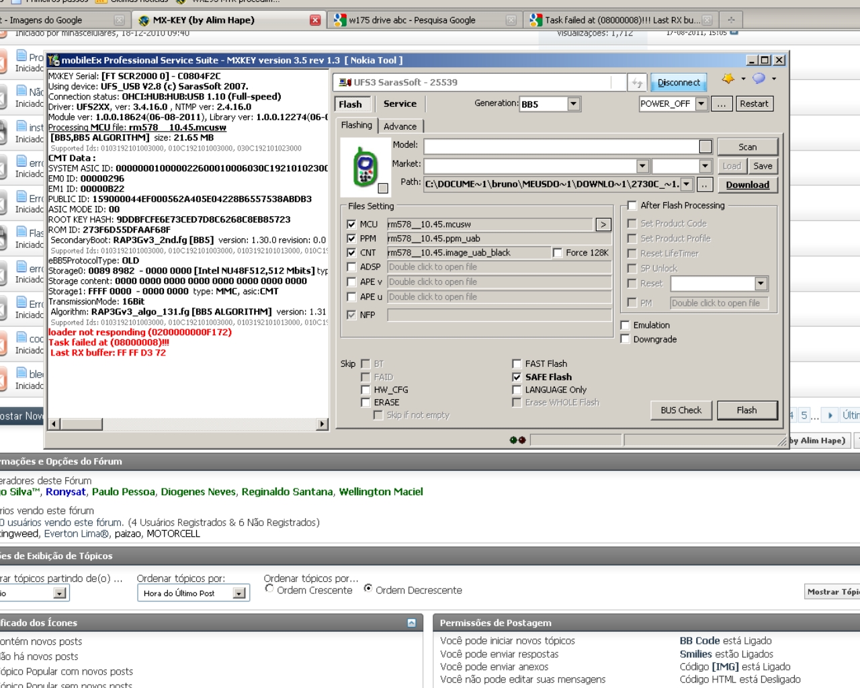
Task: Open Reginaldo Santana profile link
Action: coord(287,492)
